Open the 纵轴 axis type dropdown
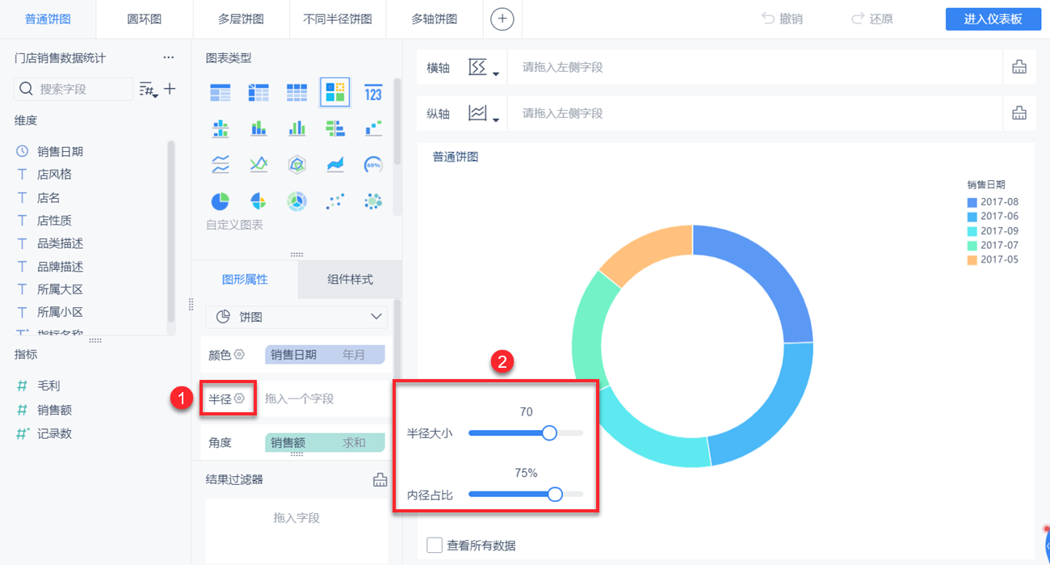1050x565 pixels. (484, 114)
